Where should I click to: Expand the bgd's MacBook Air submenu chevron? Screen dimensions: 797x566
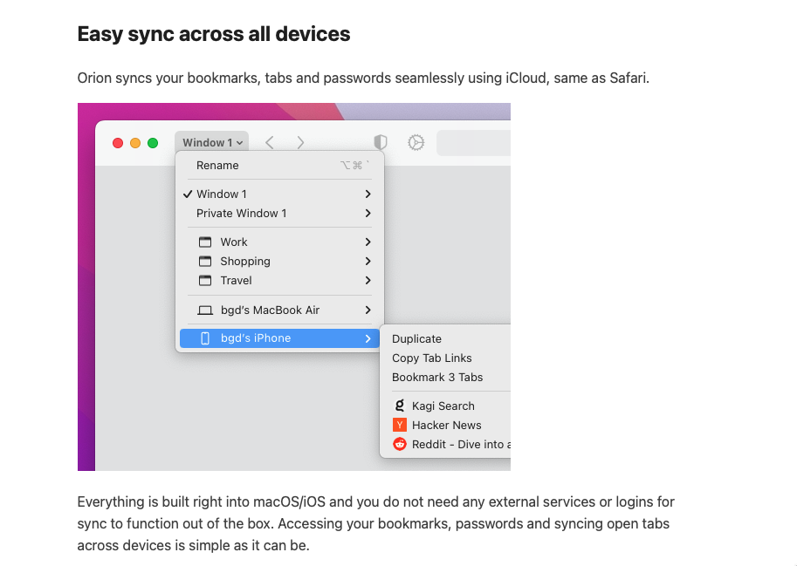(368, 310)
